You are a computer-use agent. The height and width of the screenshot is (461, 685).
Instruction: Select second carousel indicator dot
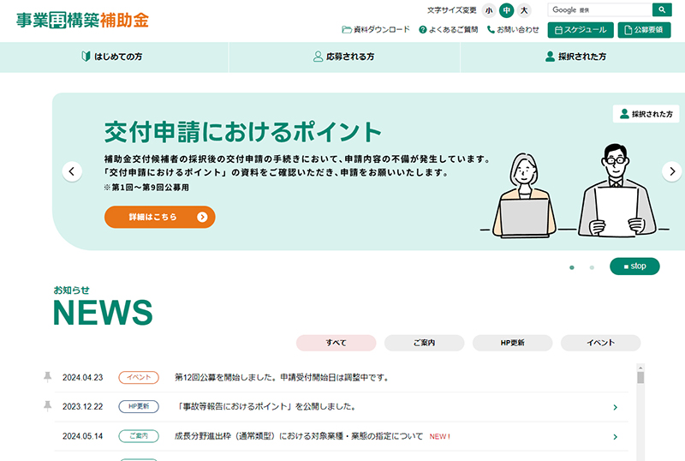tap(592, 267)
